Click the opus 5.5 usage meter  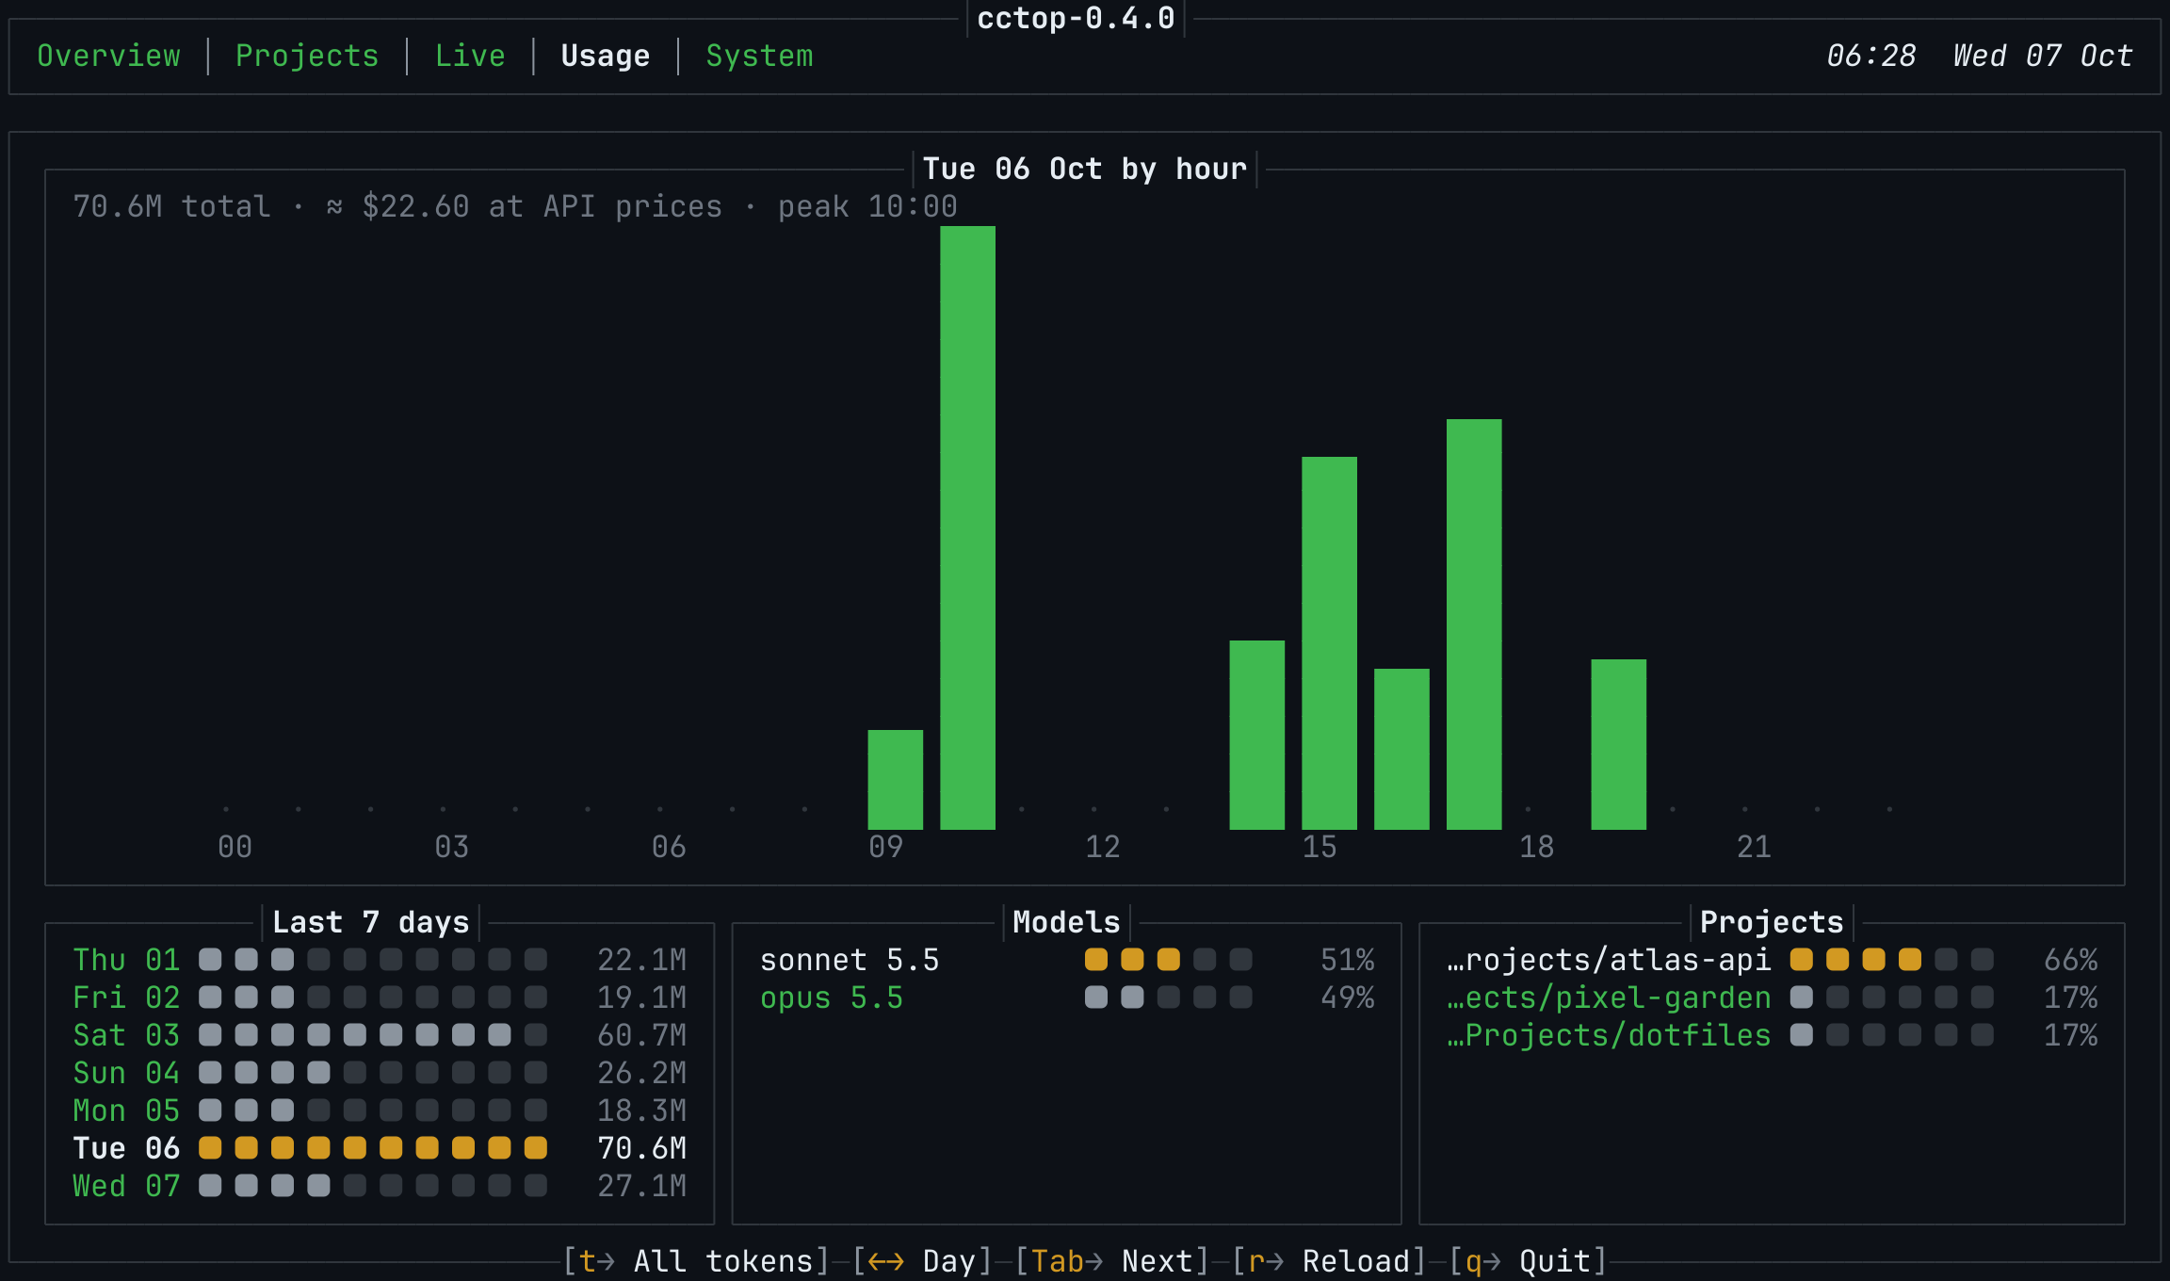click(x=1168, y=997)
